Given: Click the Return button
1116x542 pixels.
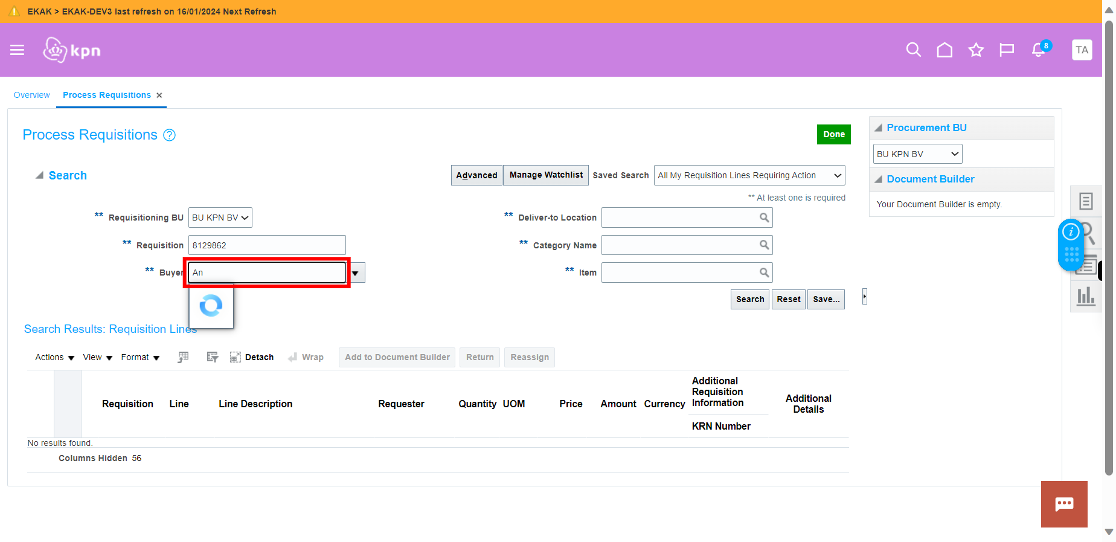Looking at the screenshot, I should [480, 357].
